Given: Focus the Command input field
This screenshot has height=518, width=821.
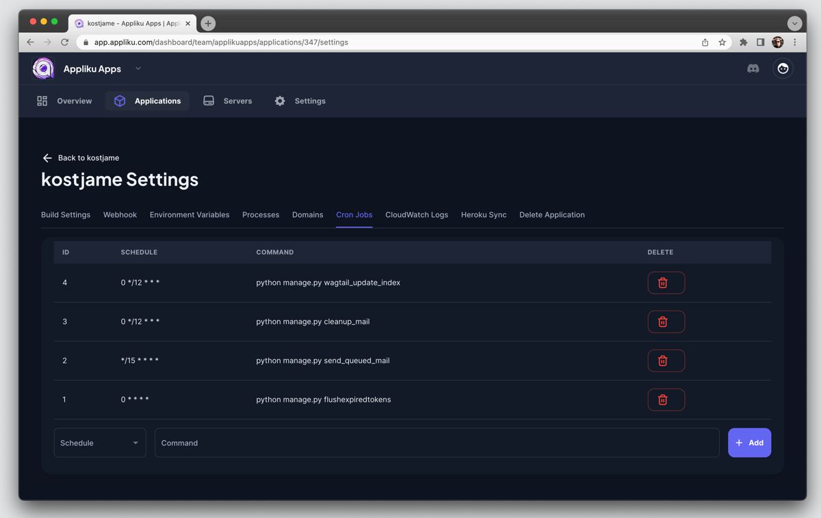Looking at the screenshot, I should pyautogui.click(x=436, y=443).
